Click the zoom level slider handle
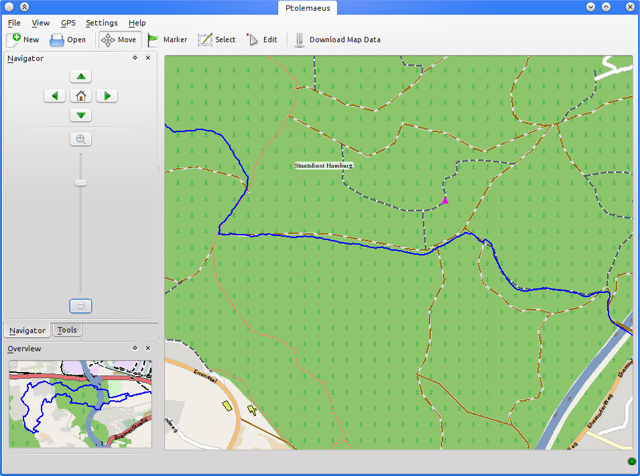The width and height of the screenshot is (640, 476). coord(80,182)
